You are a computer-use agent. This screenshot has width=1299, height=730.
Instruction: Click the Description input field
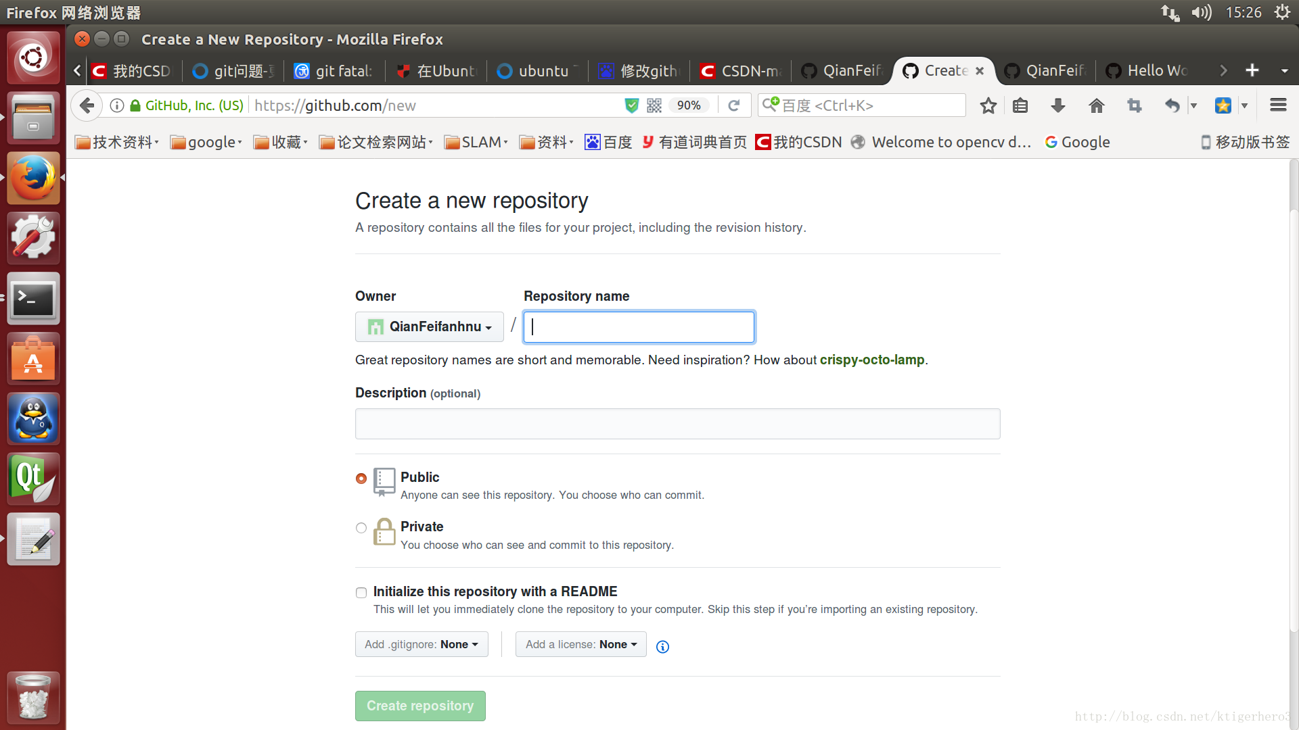click(677, 424)
